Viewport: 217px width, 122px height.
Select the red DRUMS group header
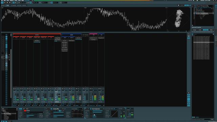tap(37, 34)
